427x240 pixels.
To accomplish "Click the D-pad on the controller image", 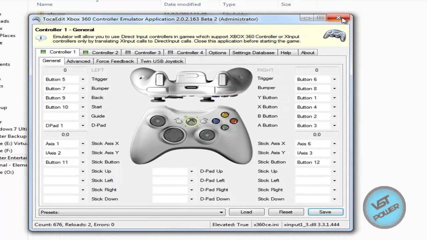I will pos(174,136).
